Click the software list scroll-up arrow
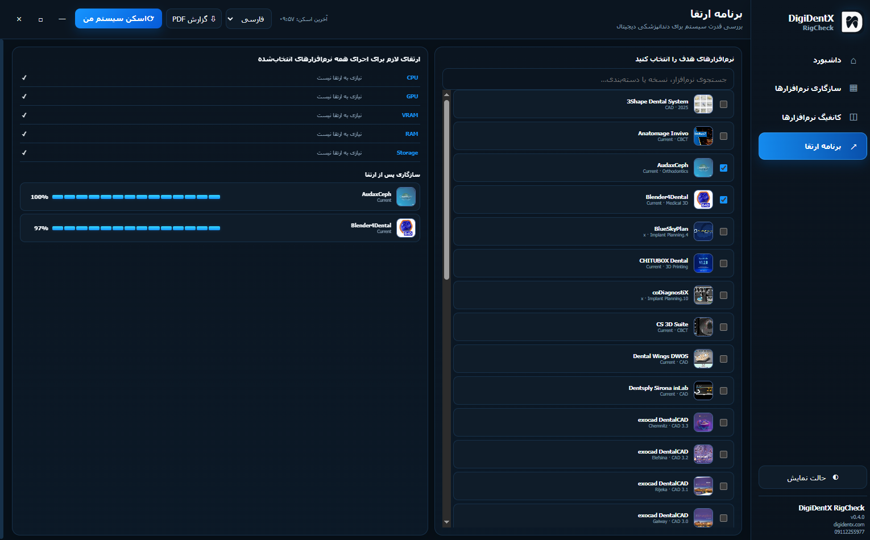Screen dimensions: 870x540 pyautogui.click(x=447, y=94)
